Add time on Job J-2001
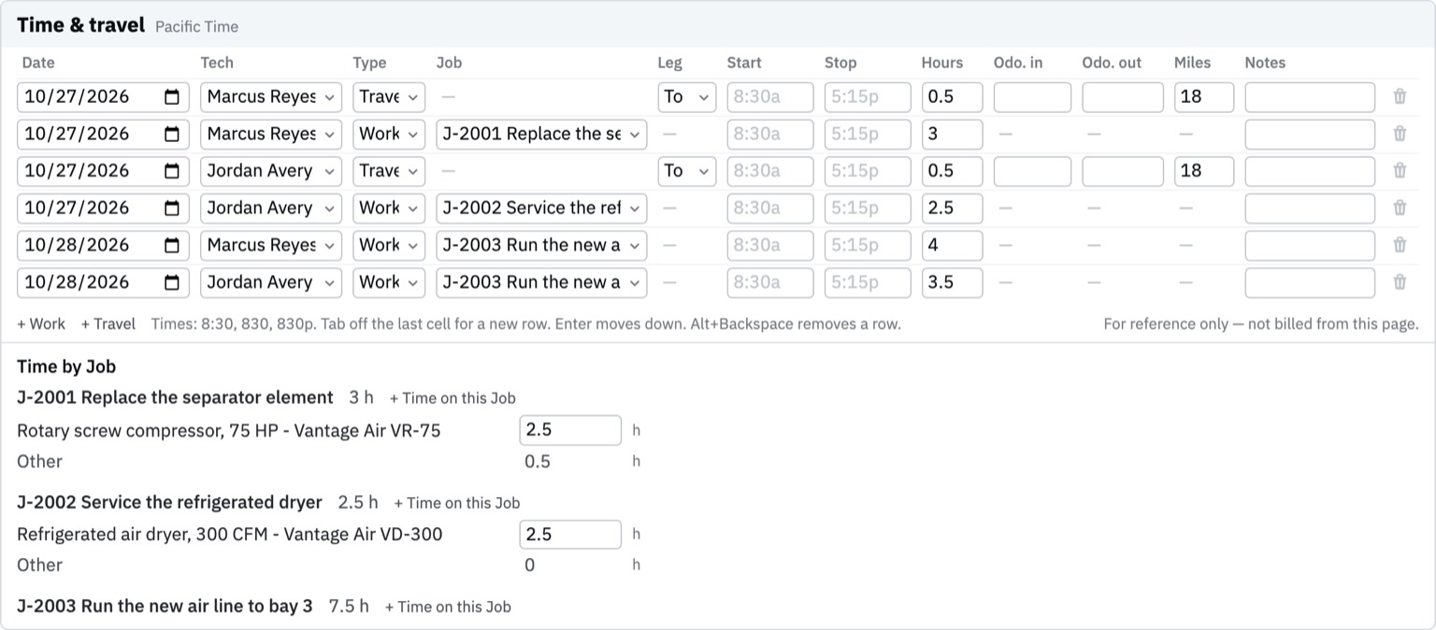This screenshot has height=630, width=1436. [452, 398]
